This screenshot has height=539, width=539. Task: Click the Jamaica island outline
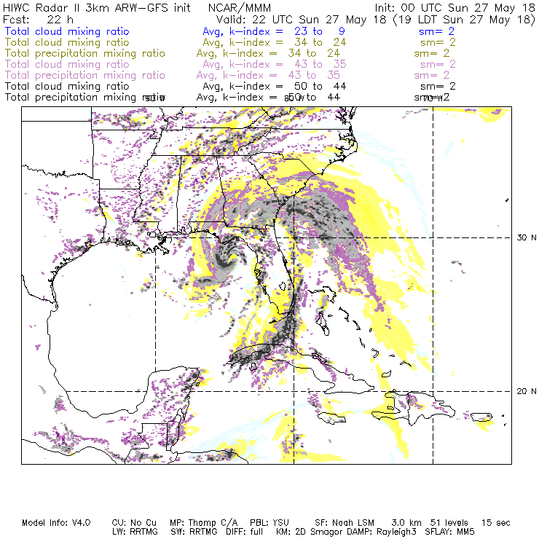(x=331, y=417)
